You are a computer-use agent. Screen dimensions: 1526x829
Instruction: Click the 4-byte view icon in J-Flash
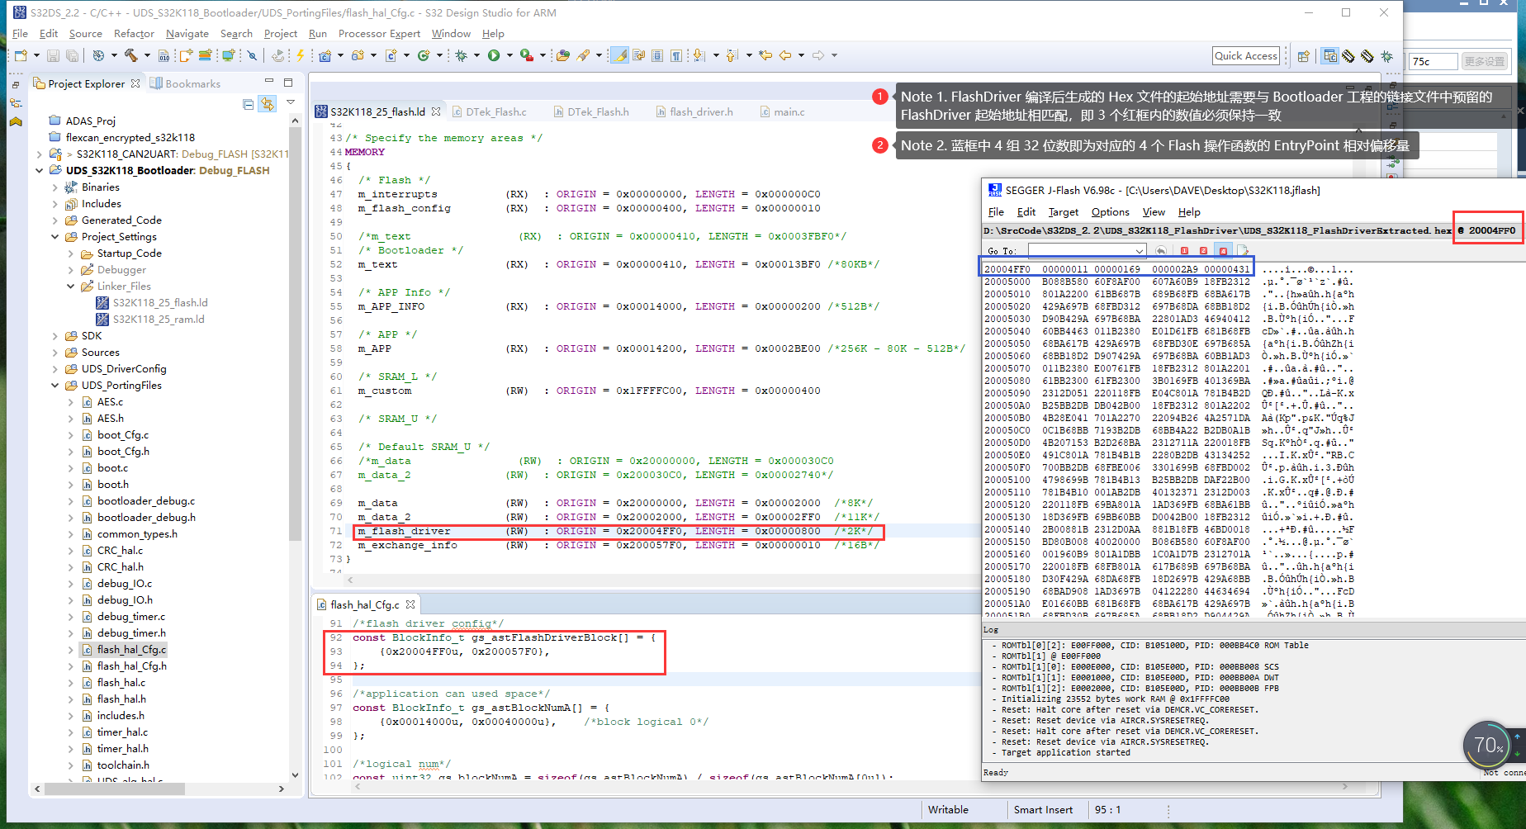coord(1223,251)
